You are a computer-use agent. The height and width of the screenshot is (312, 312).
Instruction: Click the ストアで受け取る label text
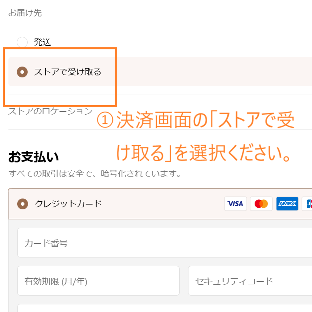[x=67, y=72]
